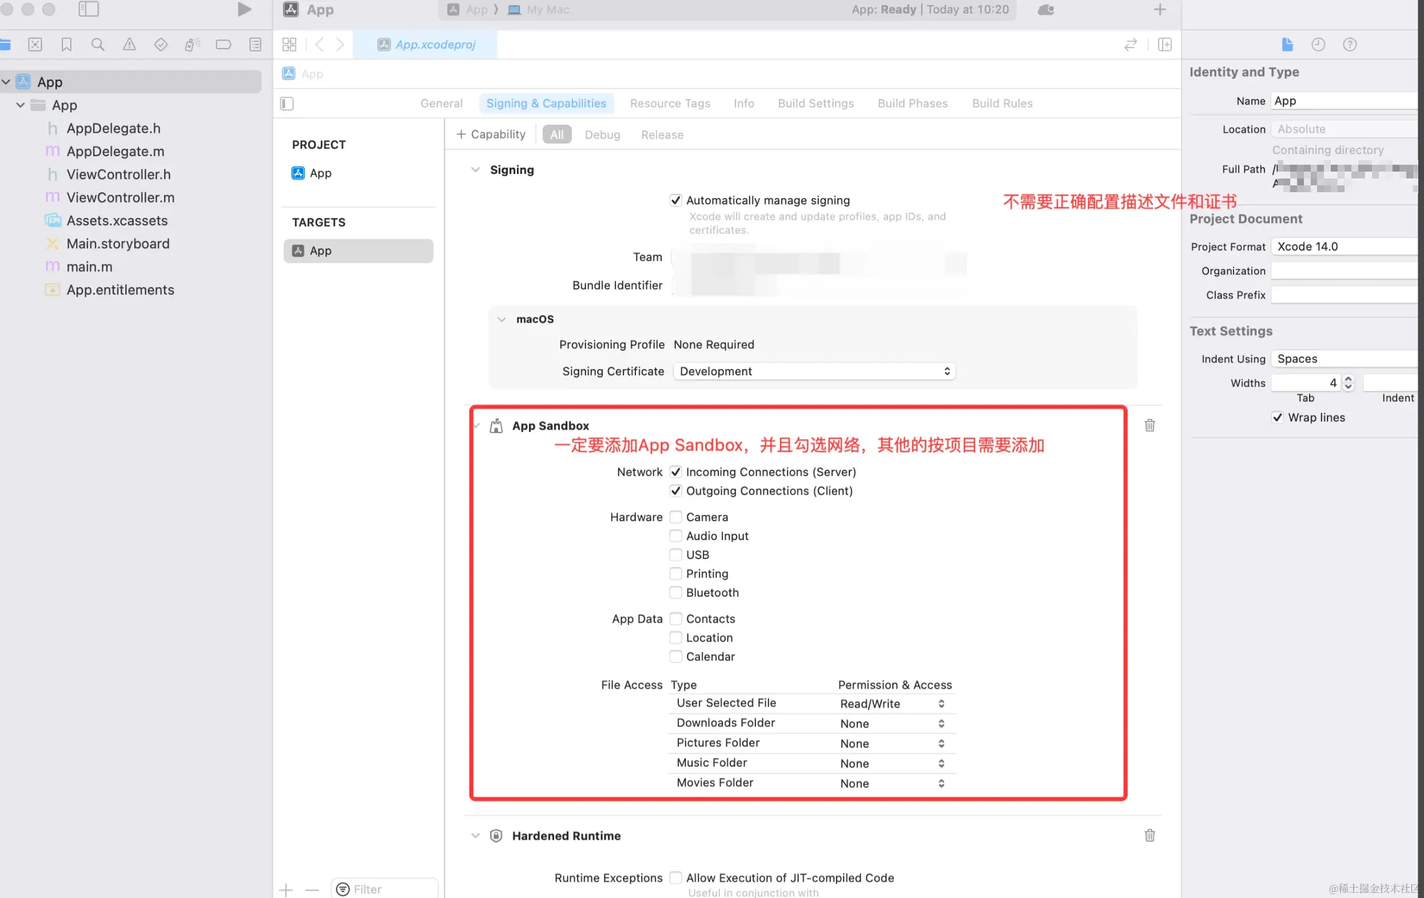The width and height of the screenshot is (1424, 898).
Task: Click the + Capability button
Action: pyautogui.click(x=490, y=134)
